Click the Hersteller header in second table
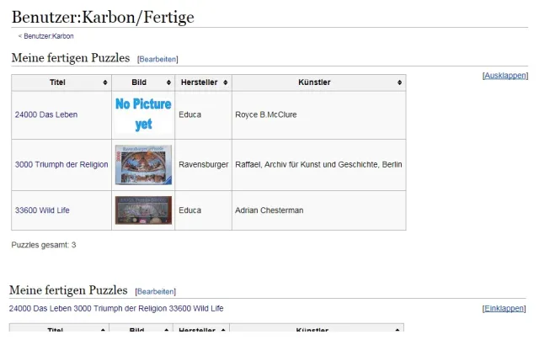Screen dimensions: 539x340 (x=201, y=328)
